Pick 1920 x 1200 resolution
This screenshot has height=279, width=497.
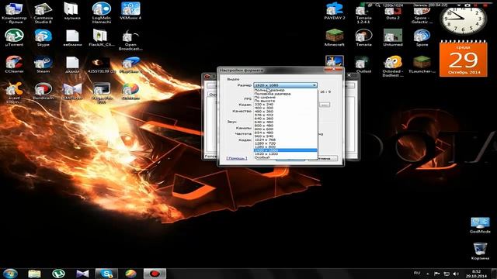[x=286, y=153]
